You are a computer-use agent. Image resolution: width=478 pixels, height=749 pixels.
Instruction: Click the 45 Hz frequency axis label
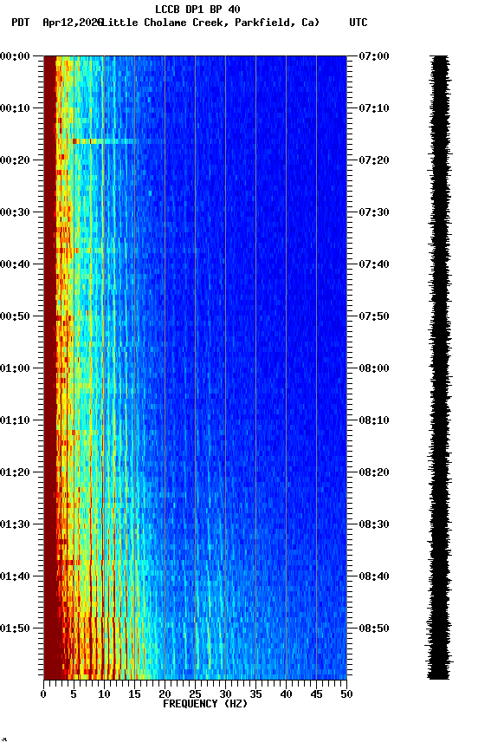pyautogui.click(x=316, y=694)
